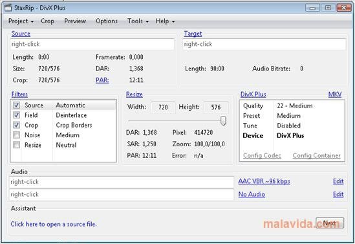Select the Neutral resize filter entry
The height and width of the screenshot is (244, 355).
(66, 145)
